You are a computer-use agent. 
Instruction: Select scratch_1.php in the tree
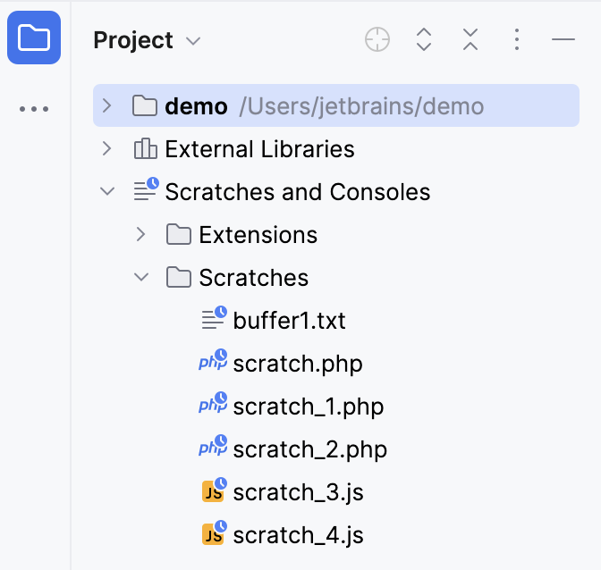[308, 407]
